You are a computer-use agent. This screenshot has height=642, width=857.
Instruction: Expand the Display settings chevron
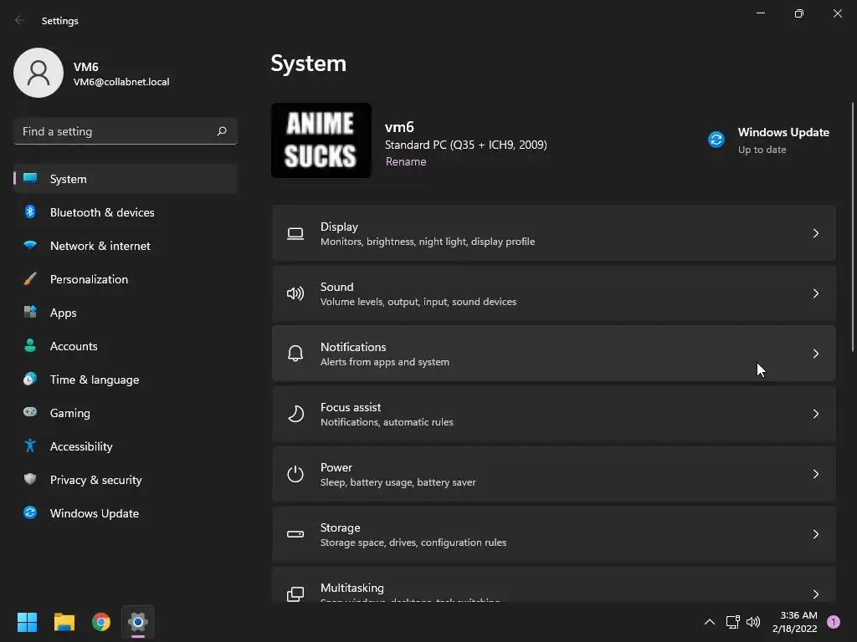[815, 234]
